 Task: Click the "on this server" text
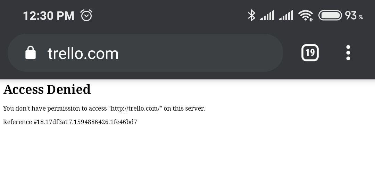(184, 109)
